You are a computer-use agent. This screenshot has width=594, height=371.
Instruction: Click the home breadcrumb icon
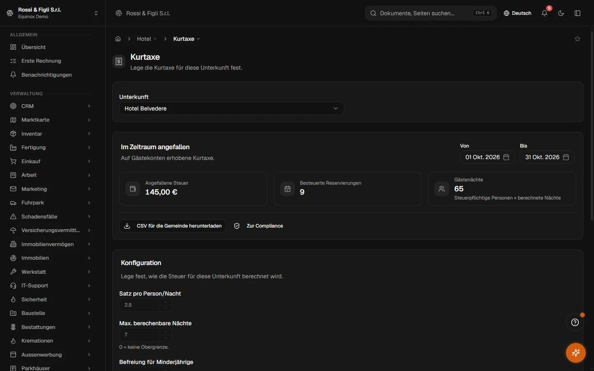pyautogui.click(x=118, y=39)
